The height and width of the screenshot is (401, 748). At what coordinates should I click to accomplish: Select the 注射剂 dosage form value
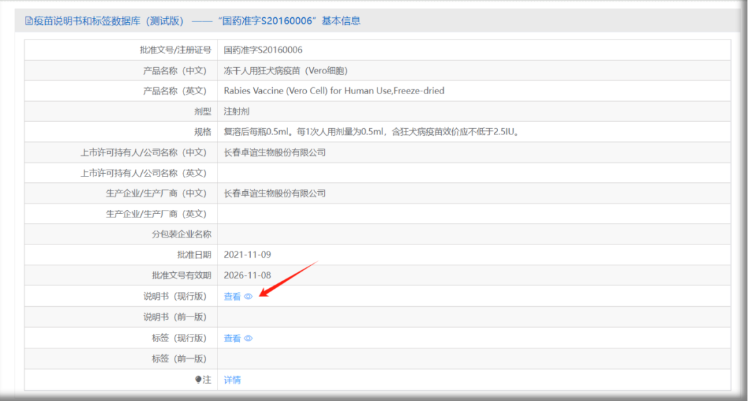click(x=236, y=112)
